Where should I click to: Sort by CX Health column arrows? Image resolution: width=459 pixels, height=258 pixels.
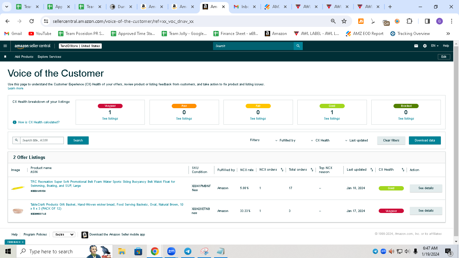tap(403, 170)
